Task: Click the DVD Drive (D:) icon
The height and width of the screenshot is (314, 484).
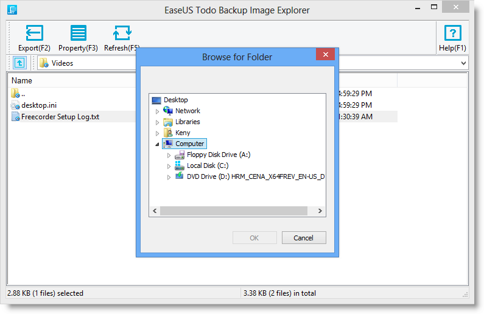Action: pyautogui.click(x=180, y=176)
